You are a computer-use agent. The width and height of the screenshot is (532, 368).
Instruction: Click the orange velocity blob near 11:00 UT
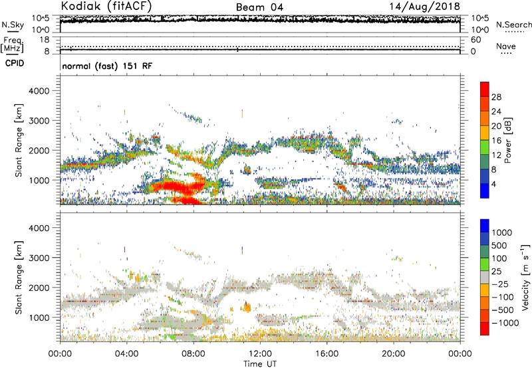[246, 307]
